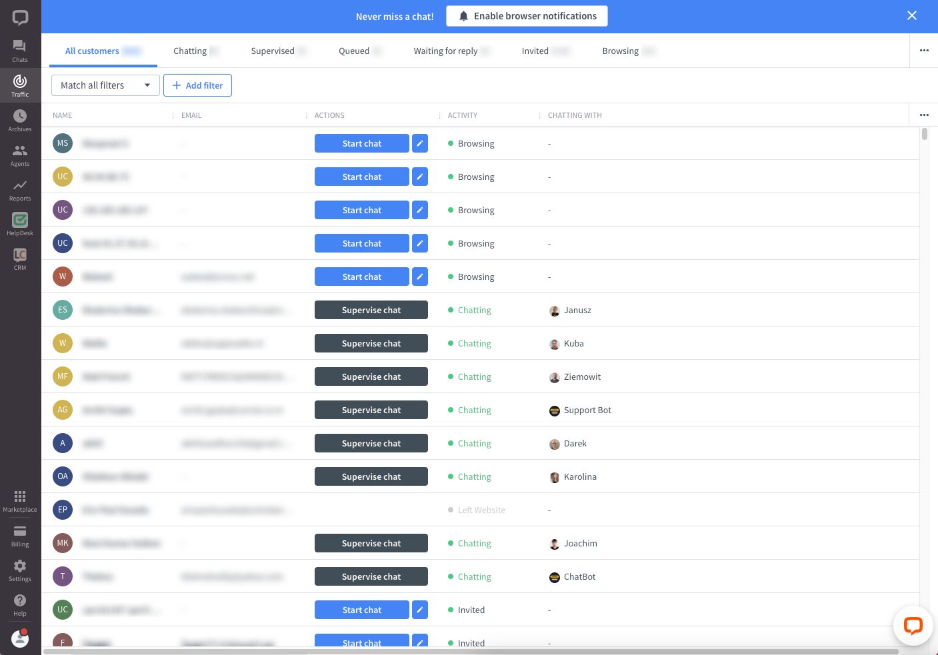
Task: Open the top-right three-dots options menu
Action: [x=924, y=50]
